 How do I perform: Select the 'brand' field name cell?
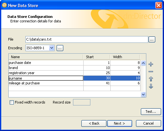click(46, 68)
